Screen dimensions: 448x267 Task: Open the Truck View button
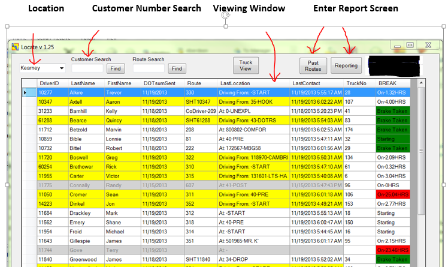pos(246,65)
